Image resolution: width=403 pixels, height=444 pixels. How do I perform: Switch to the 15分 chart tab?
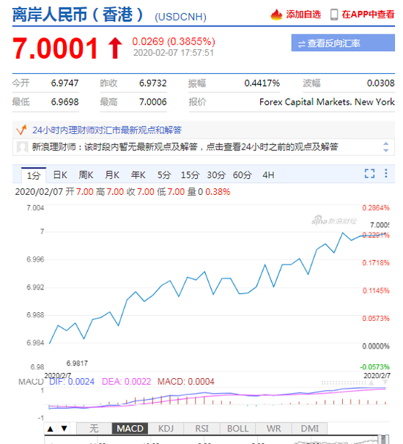click(x=190, y=175)
